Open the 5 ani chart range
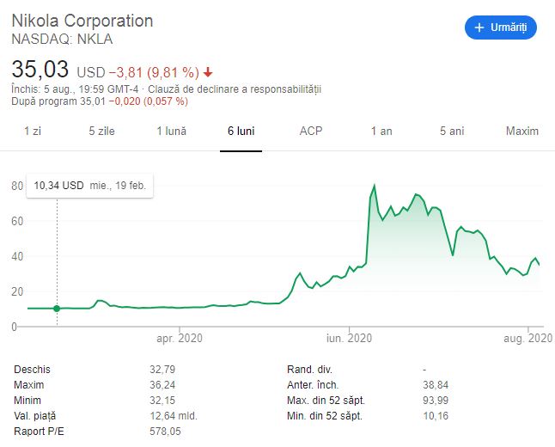Screen dimensions: 555x447 coord(452,131)
